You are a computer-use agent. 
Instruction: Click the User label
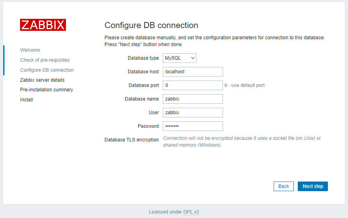154,113
